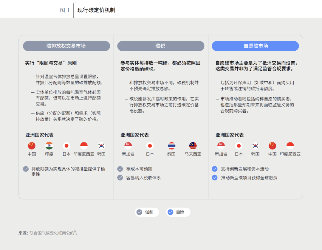Click the Japan flag in 碳税 column

coord(150,146)
